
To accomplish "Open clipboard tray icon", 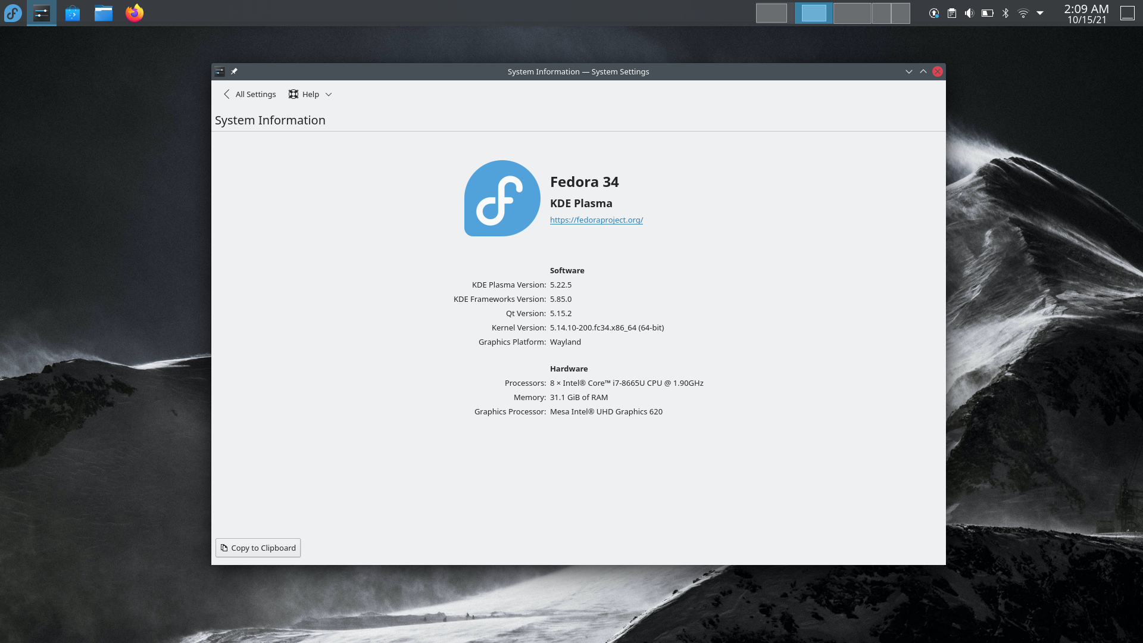I will click(x=952, y=13).
